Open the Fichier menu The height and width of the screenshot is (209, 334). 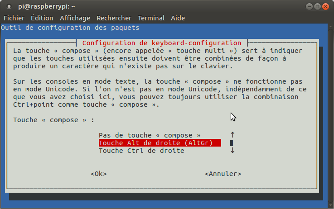14,18
